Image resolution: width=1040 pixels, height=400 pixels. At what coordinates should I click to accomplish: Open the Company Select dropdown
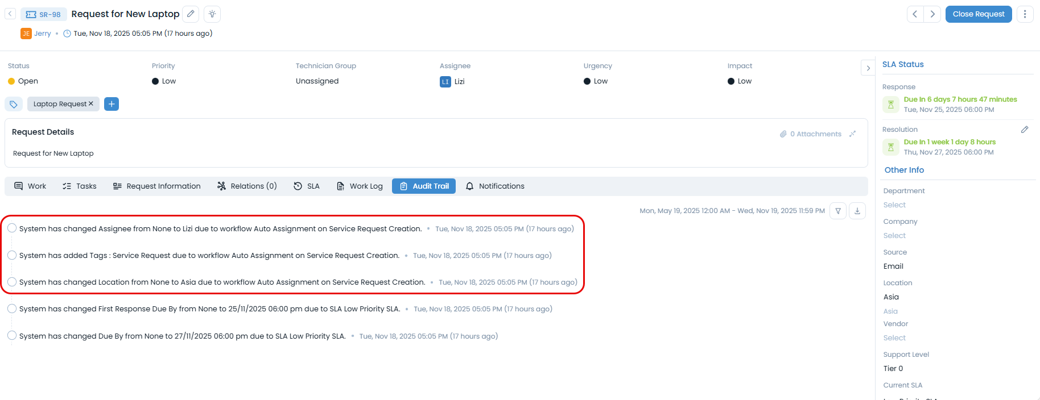tap(894, 236)
